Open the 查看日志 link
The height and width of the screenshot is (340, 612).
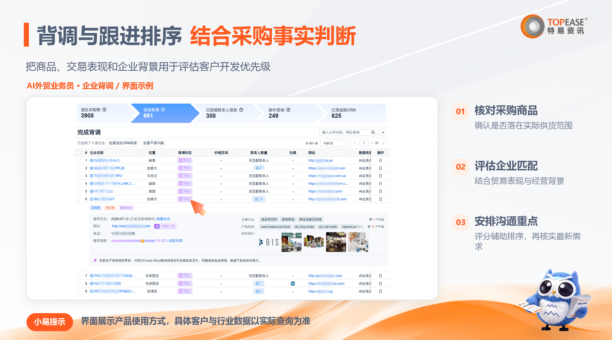click(x=163, y=219)
